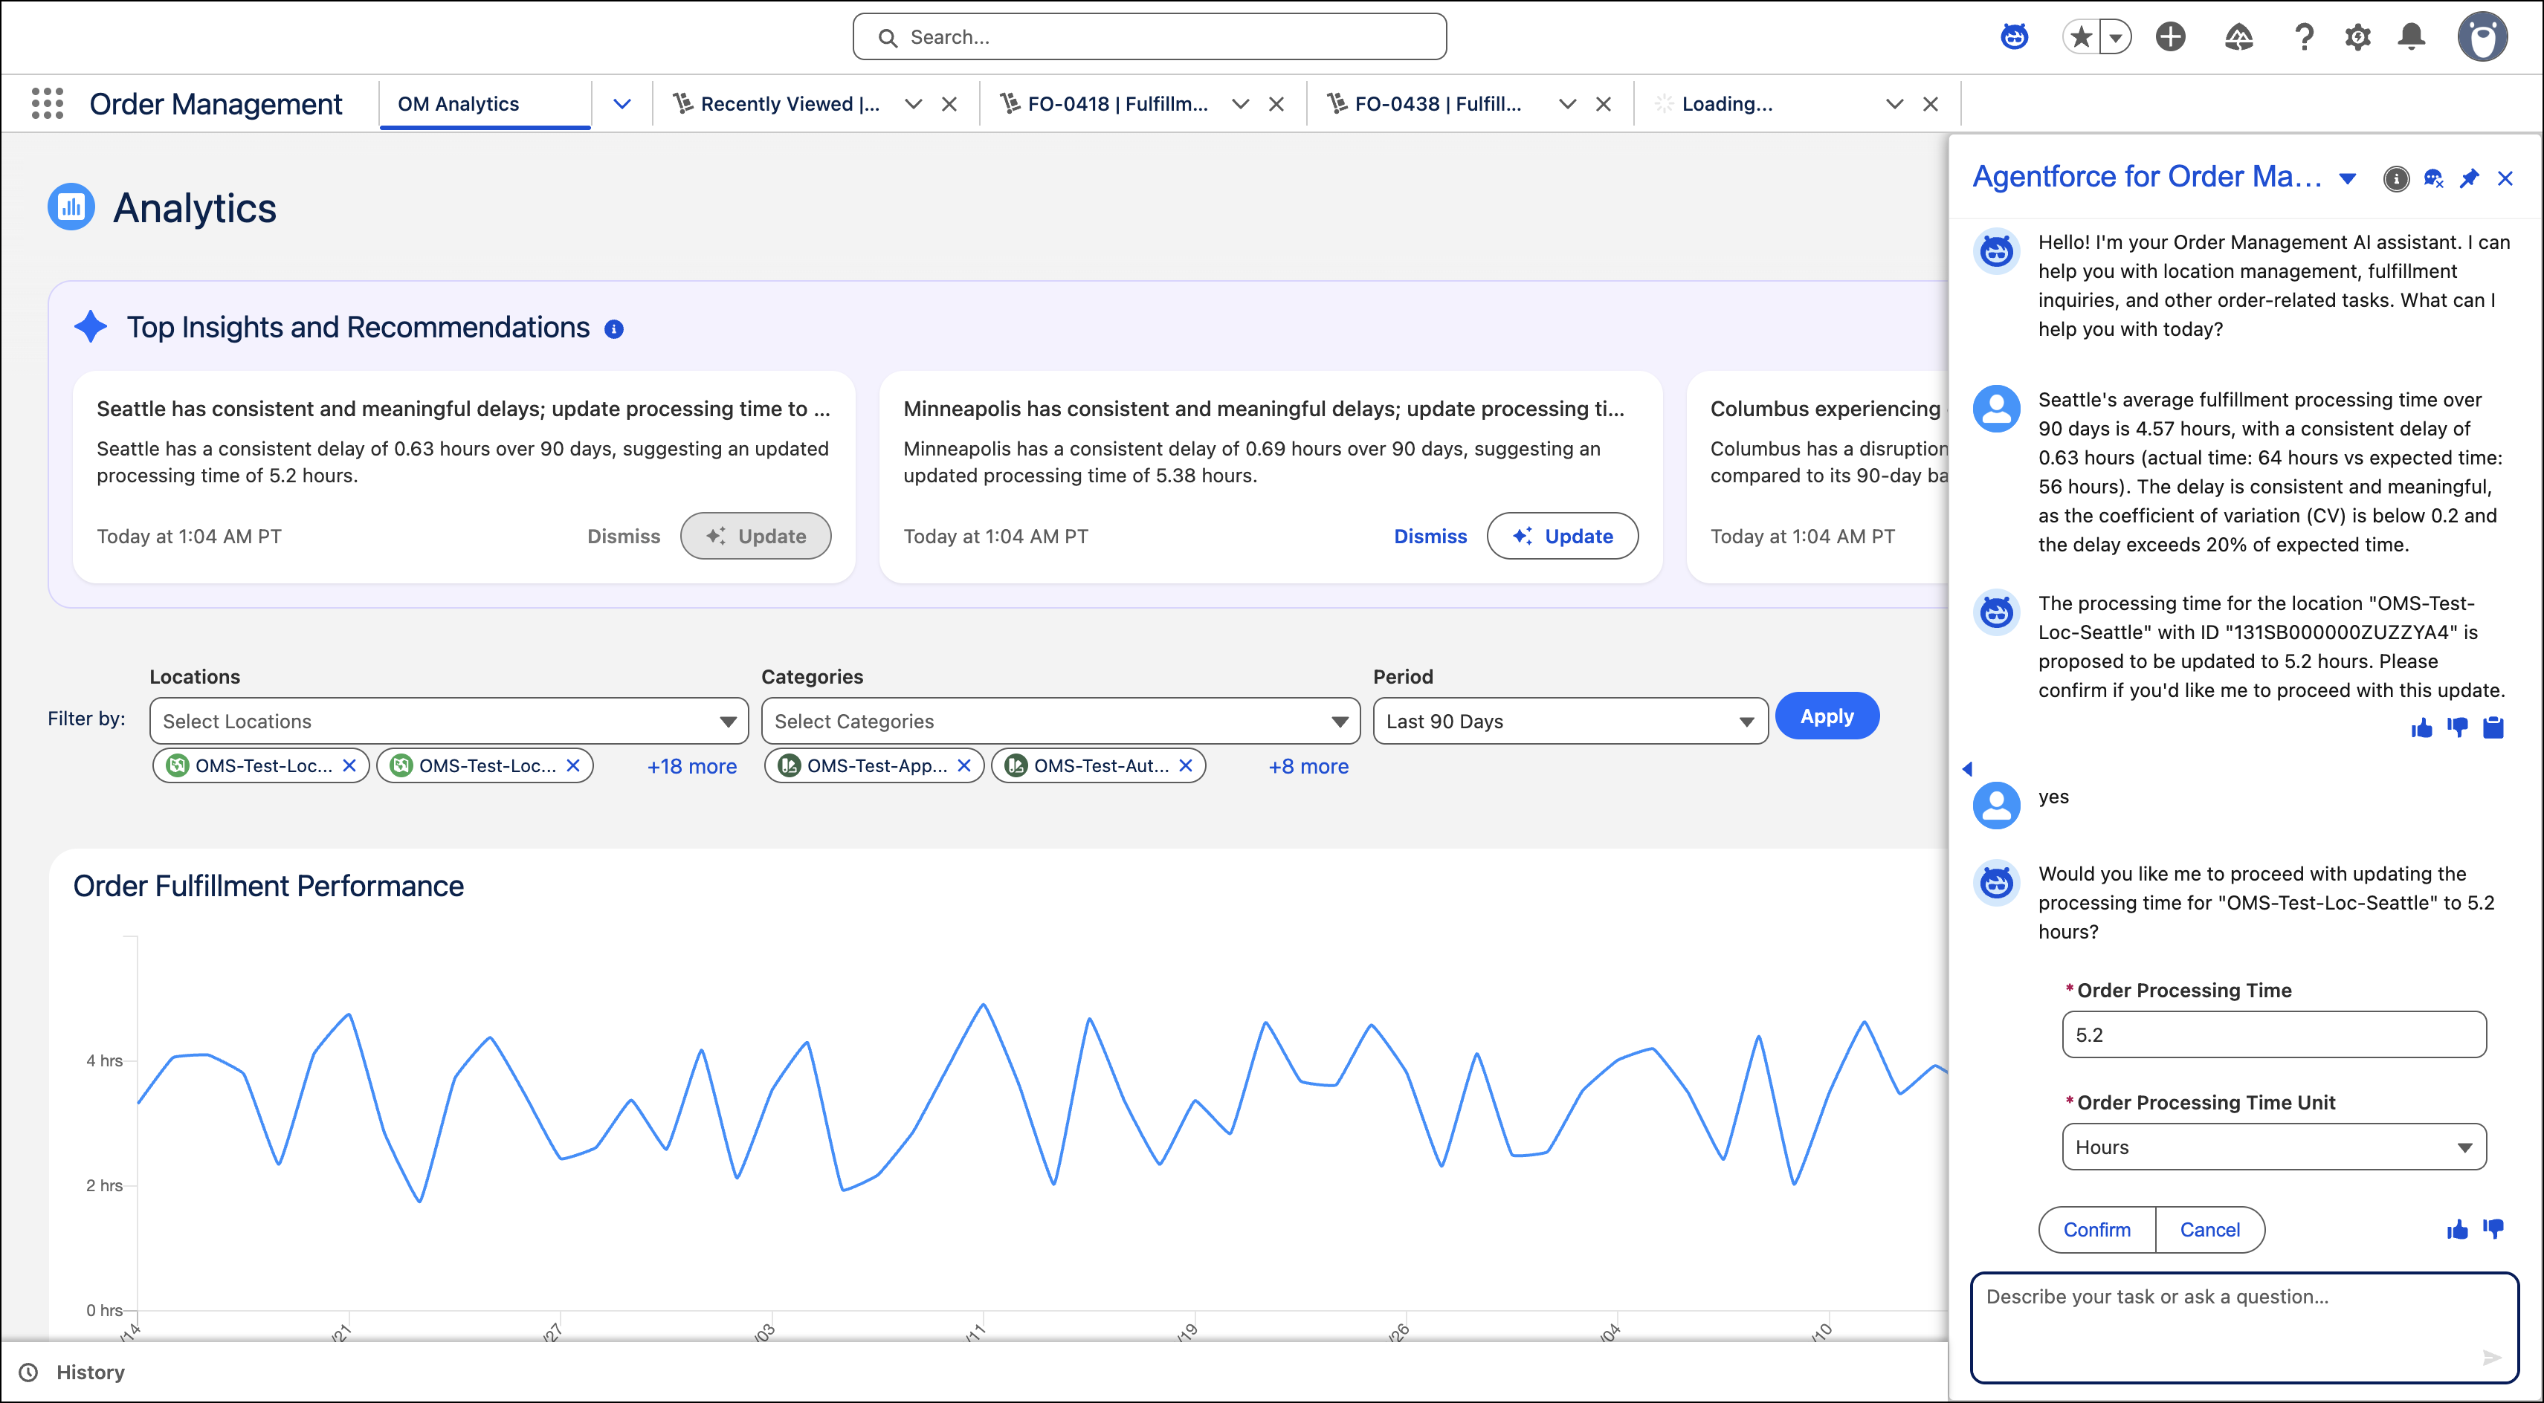
Task: Copy the proposed update message
Action: 2493,729
